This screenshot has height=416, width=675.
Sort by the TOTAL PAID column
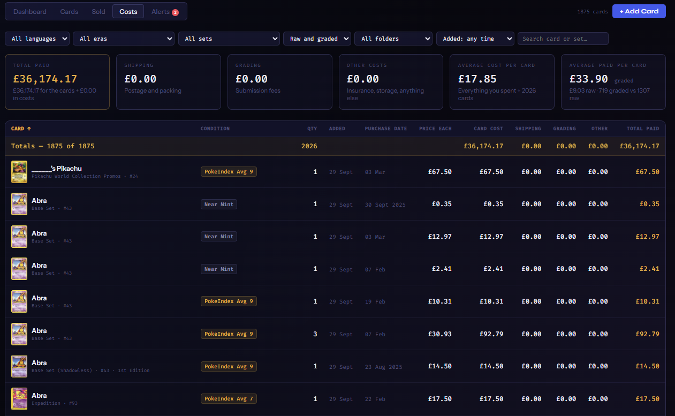coord(643,128)
